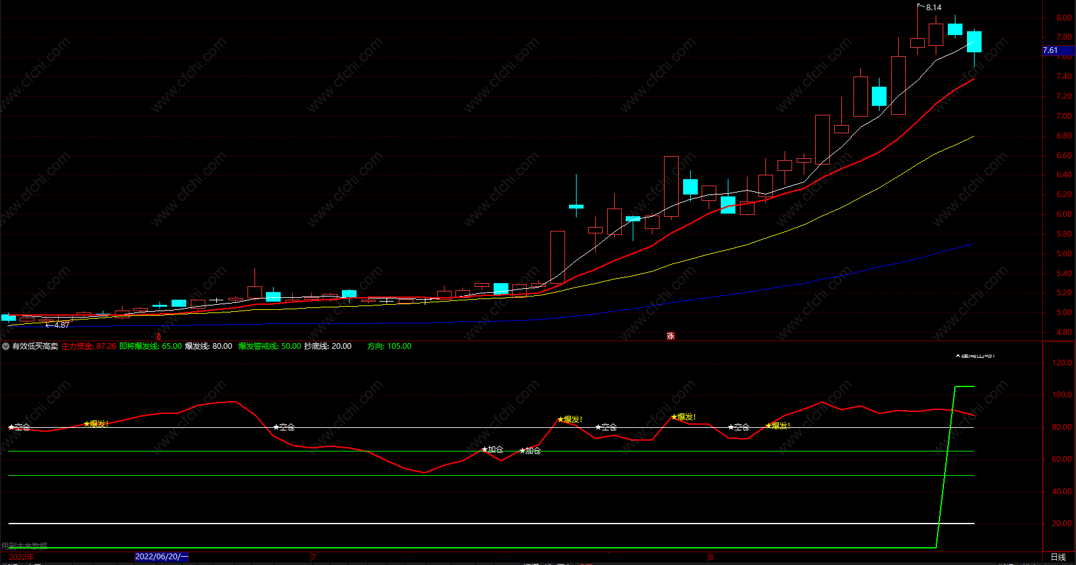
Task: Expand the 有效低买高卖 indicator dropdown arrow
Action: [6, 346]
